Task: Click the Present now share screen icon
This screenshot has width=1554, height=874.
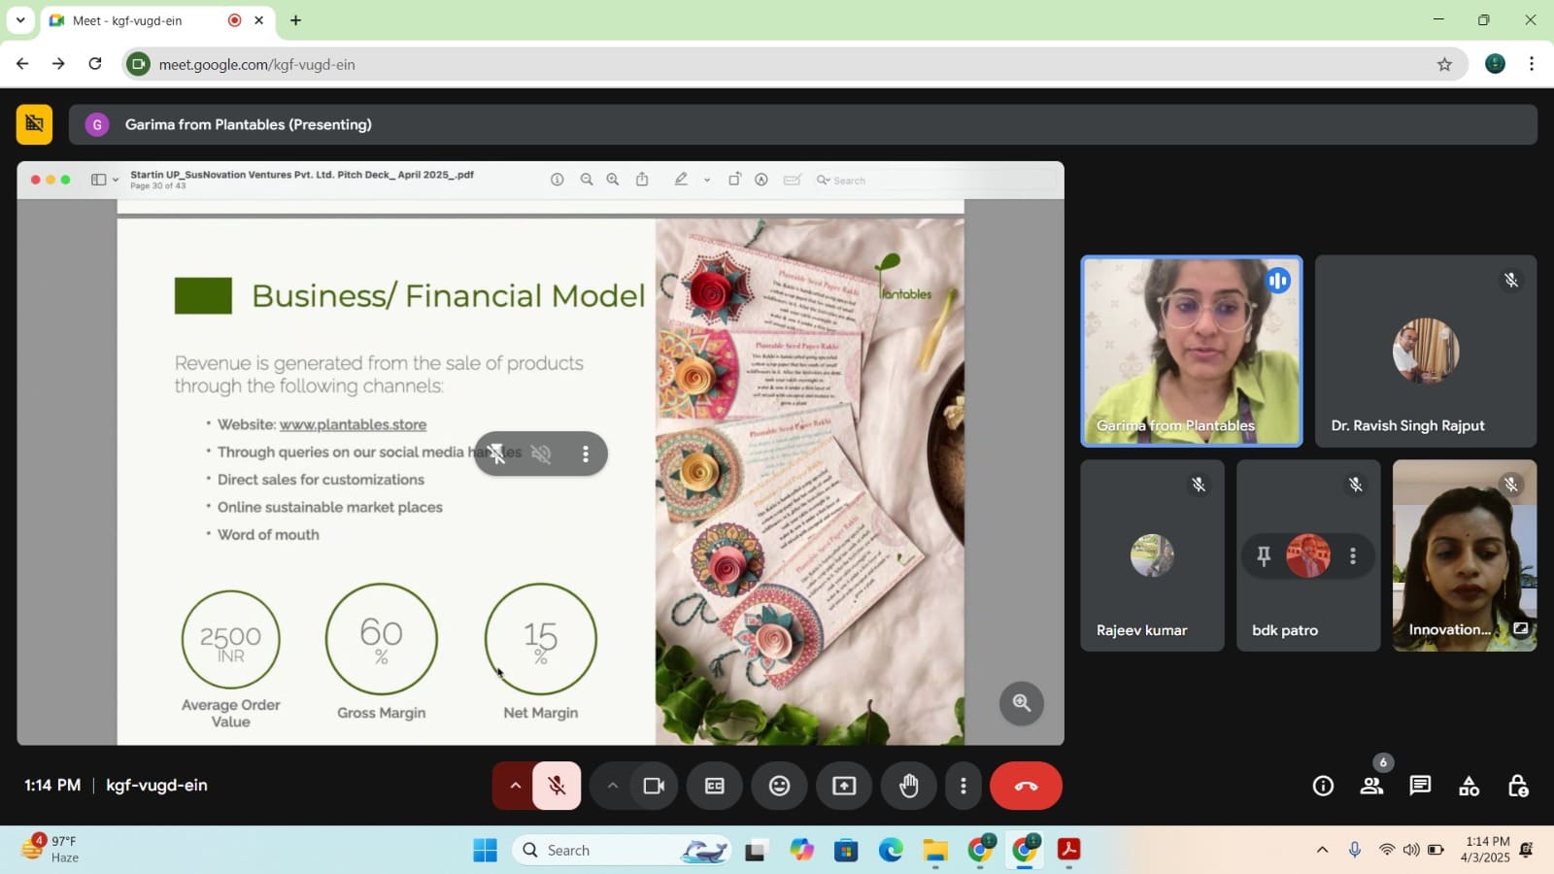Action: click(x=844, y=786)
